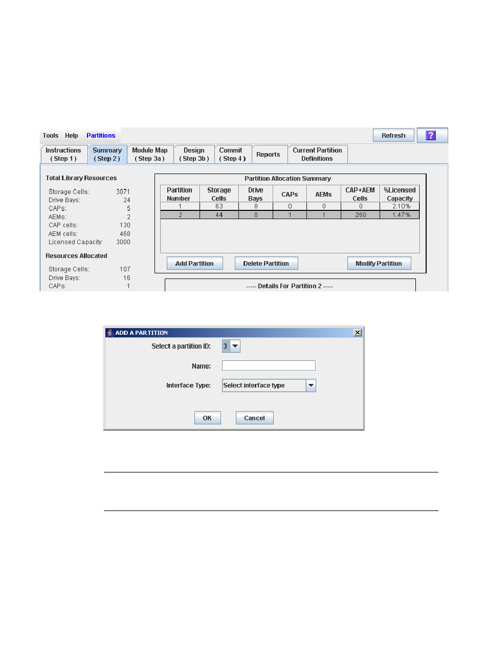Image resolution: width=486 pixels, height=665 pixels.
Task: Click the 44 storage cells value
Action: [219, 215]
